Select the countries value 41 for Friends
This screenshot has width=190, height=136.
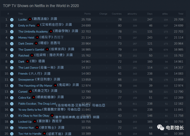coord(120,74)
